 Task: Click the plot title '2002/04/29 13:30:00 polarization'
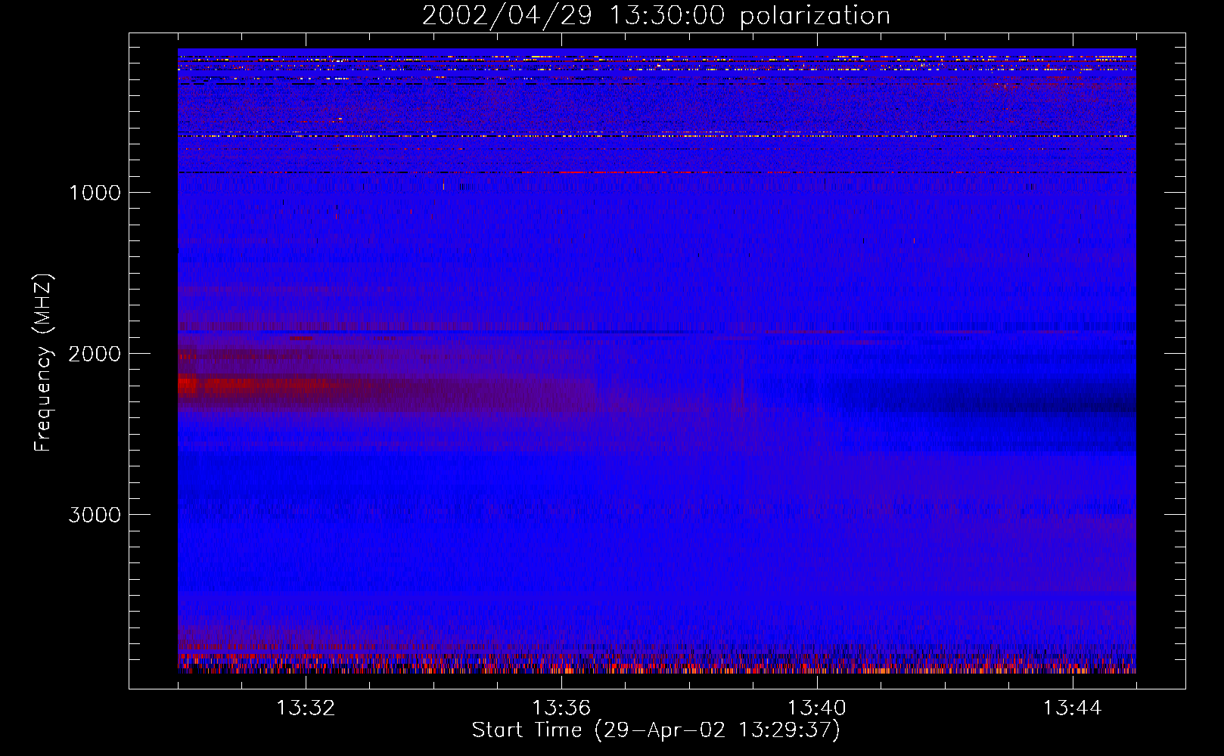tap(656, 15)
